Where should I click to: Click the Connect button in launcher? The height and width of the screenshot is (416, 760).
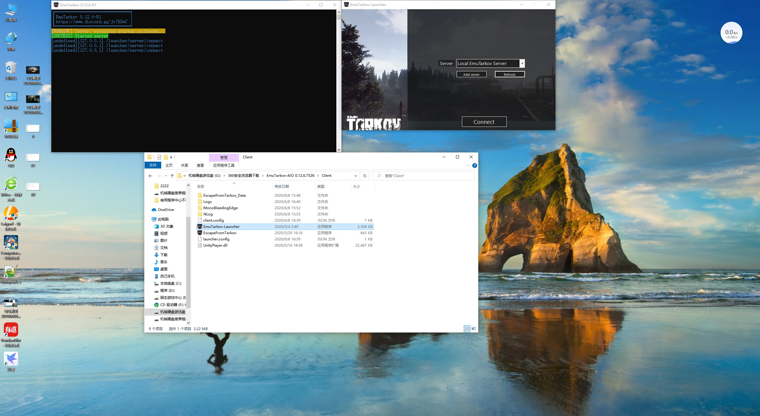click(484, 122)
